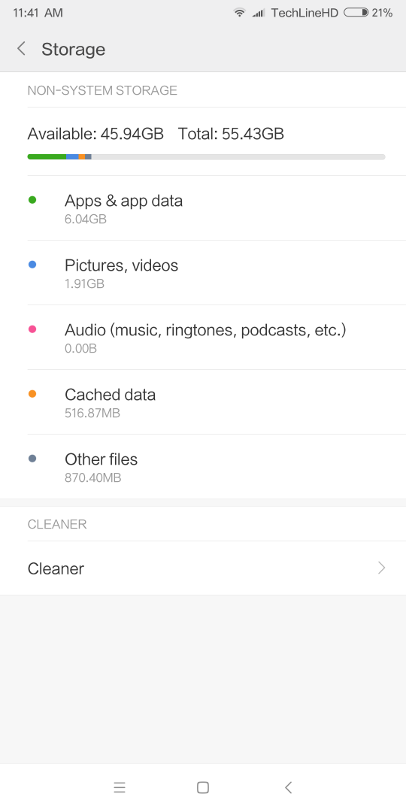
Task: Tap the blue Pictures, videos dot
Action: click(32, 265)
